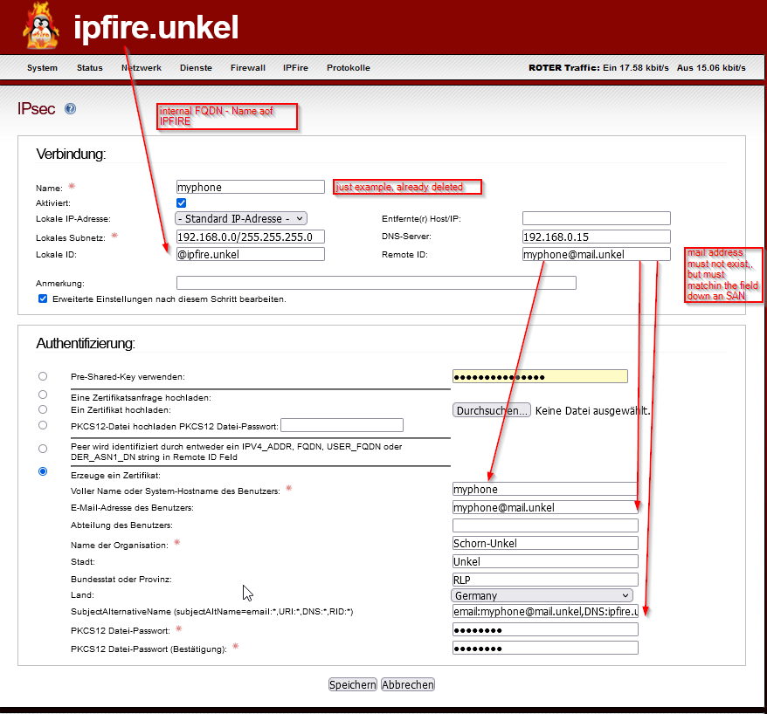Screen dimensions: 767x714
Task: Click the 'Keine Datei ausgewählt.' text
Action: coord(593,410)
